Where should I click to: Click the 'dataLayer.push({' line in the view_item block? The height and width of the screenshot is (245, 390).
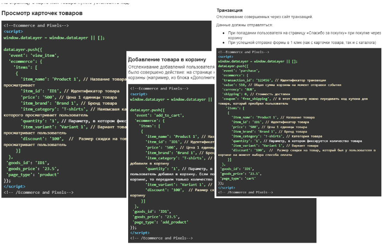tap(23, 50)
